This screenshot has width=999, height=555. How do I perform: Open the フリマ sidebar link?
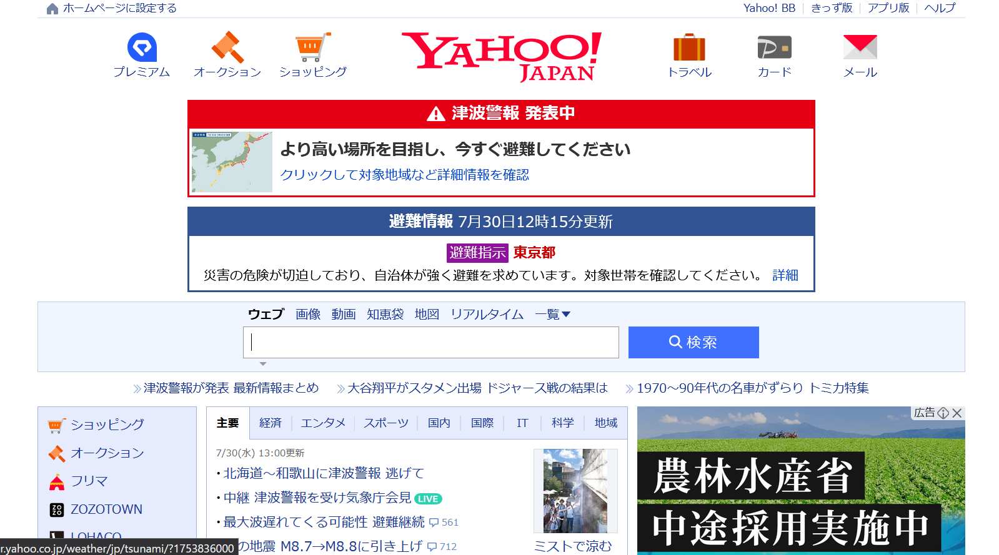tap(89, 481)
